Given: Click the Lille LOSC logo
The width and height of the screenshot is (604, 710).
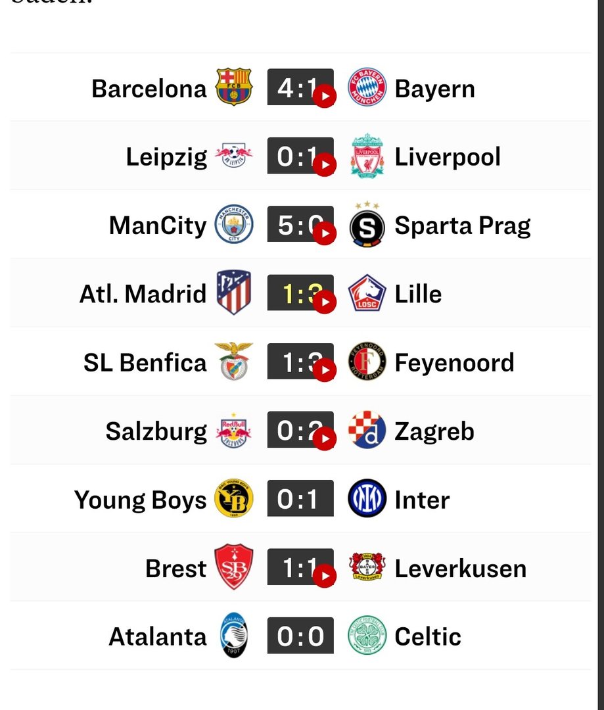Looking at the screenshot, I should click(367, 293).
